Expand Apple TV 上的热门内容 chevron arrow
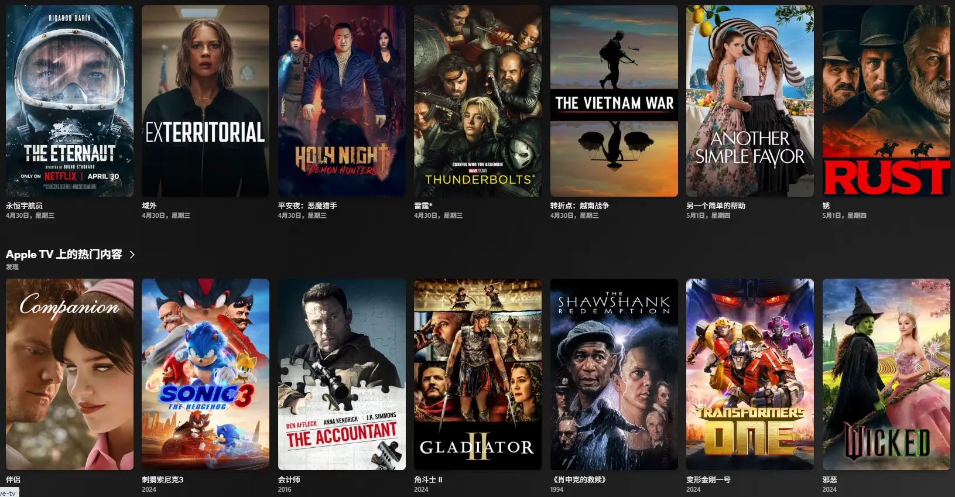Image resolution: width=955 pixels, height=497 pixels. pyautogui.click(x=132, y=255)
